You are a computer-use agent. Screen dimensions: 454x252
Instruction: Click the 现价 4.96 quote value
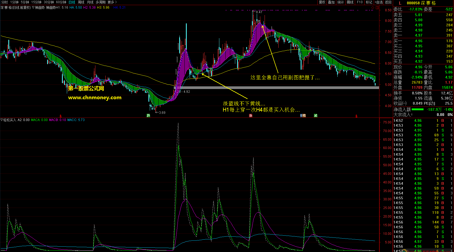(x=418, y=67)
